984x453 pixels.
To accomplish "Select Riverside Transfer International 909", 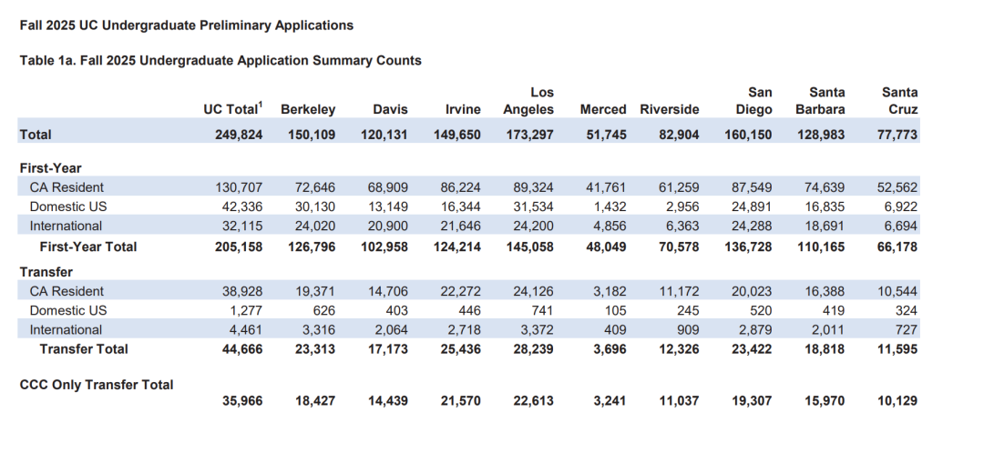I will (x=688, y=329).
